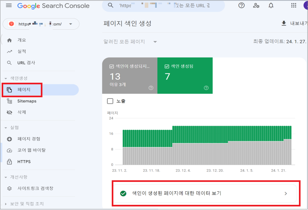The height and width of the screenshot is (210, 308).
Task: Click the 내보내기 export button
Action: click(x=294, y=23)
